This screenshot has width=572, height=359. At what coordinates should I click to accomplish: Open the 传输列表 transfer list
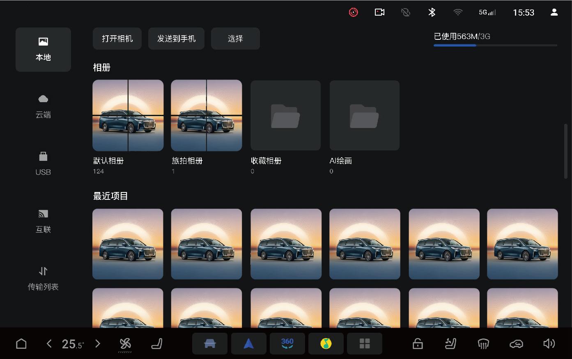[43, 279]
